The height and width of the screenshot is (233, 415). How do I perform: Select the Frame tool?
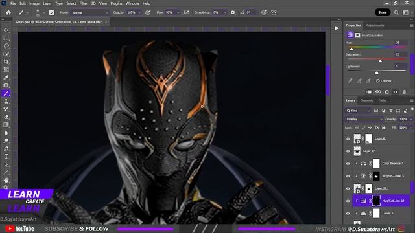tap(6, 70)
